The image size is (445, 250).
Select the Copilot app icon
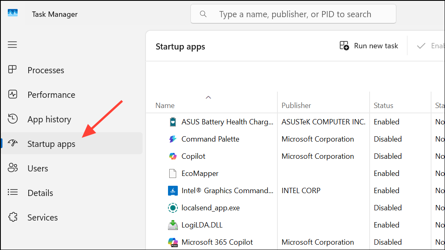[173, 156]
